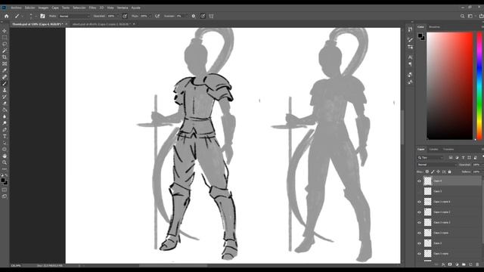484x272 pixels.
Task: Open layer blend mode Normal dropdown
Action: 437,165
